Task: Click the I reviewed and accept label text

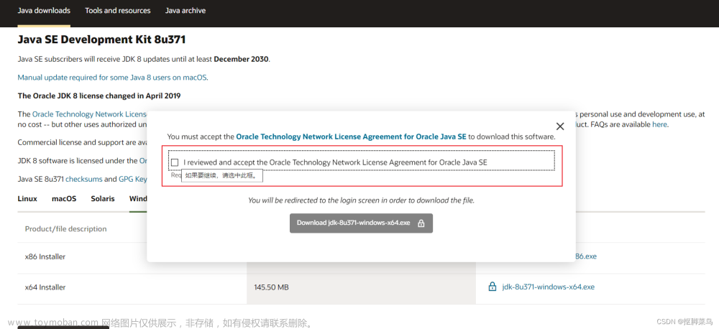Action: (x=335, y=162)
